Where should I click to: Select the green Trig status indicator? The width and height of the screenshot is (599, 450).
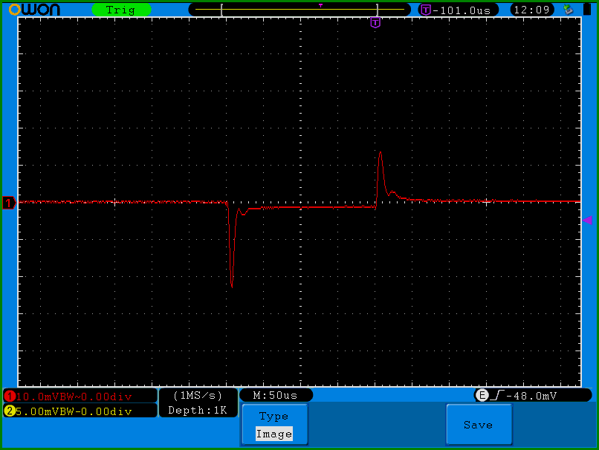click(x=121, y=10)
